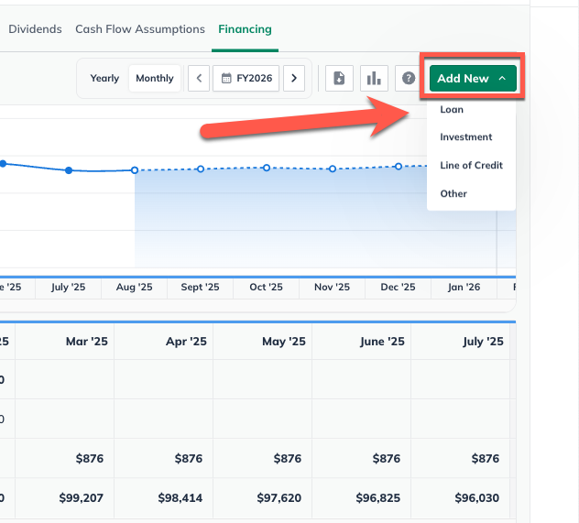The height and width of the screenshot is (523, 579).
Task: Click the Sept '25 axis label
Action: click(200, 288)
